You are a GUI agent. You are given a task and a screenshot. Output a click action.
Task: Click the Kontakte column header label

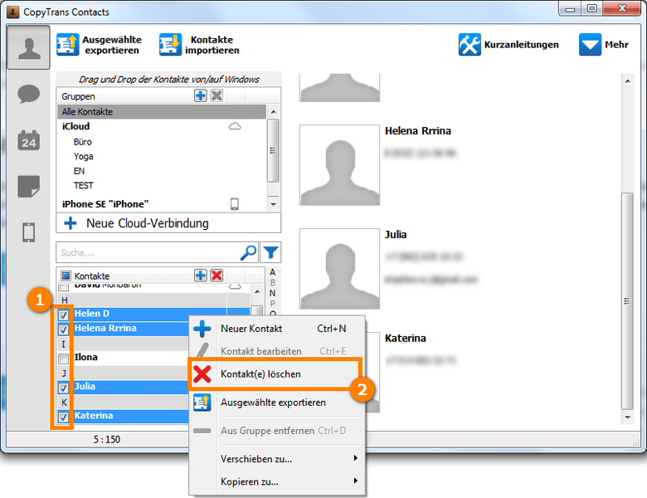pos(91,276)
